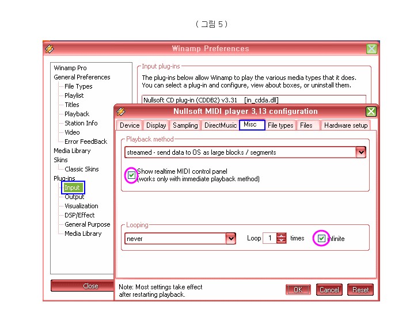Image resolution: width=406 pixels, height=329 pixels.
Task: Select the top-level Media Library tree item
Action: point(72,151)
